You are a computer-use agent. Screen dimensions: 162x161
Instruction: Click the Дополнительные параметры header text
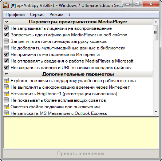coord(78,74)
